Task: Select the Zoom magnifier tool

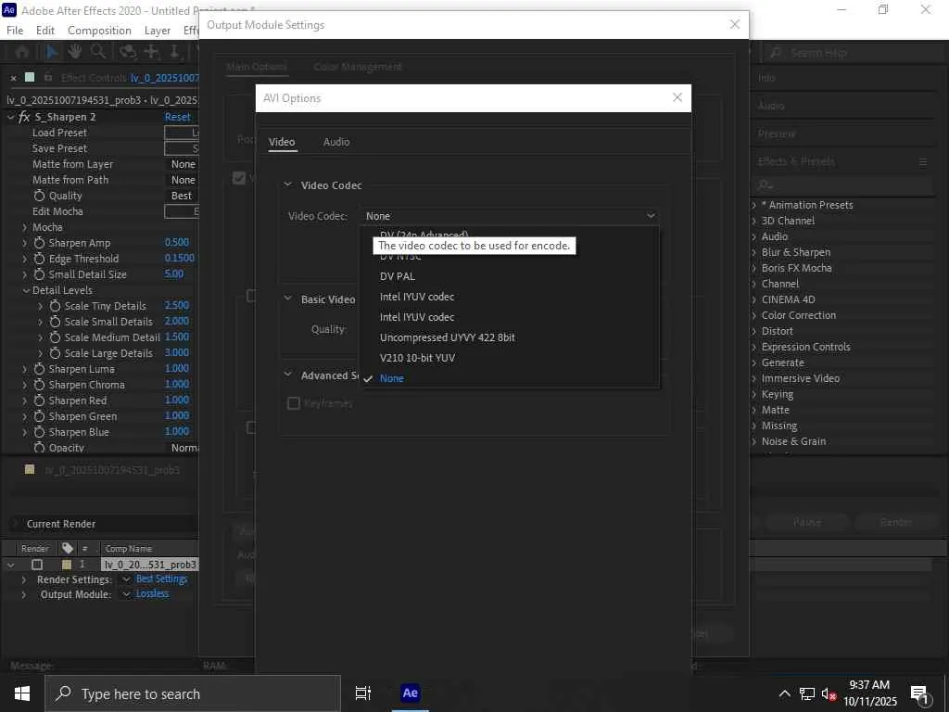Action: click(x=98, y=52)
